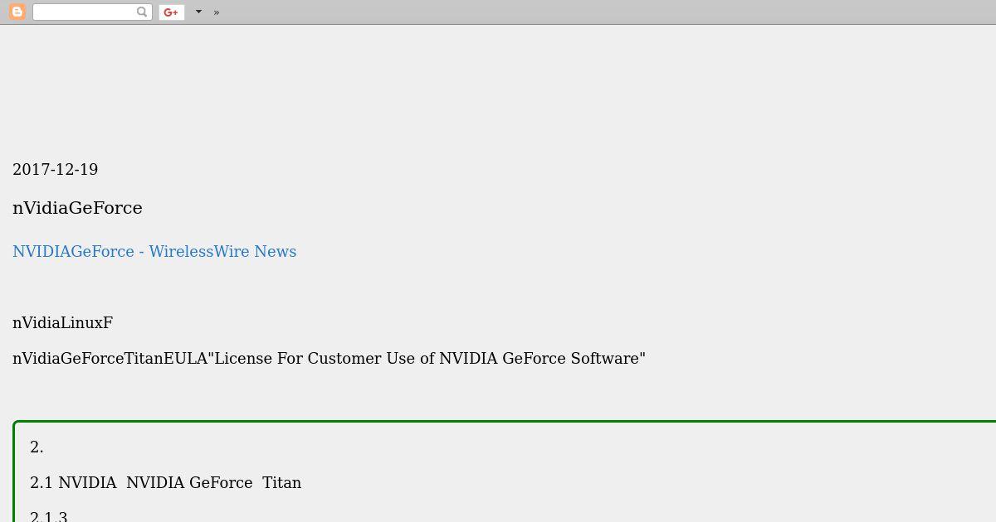Screen dimensions: 996x522
Task: Click the line 2.1 NVIDIA GeForce Titan
Action: coord(166,483)
